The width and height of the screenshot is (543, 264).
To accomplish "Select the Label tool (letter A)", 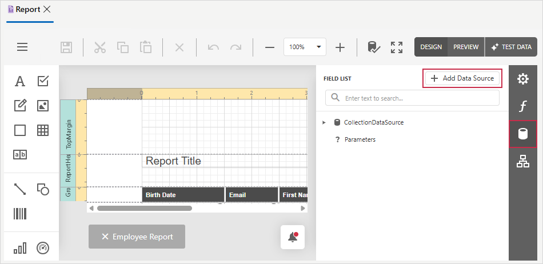I will (20, 81).
